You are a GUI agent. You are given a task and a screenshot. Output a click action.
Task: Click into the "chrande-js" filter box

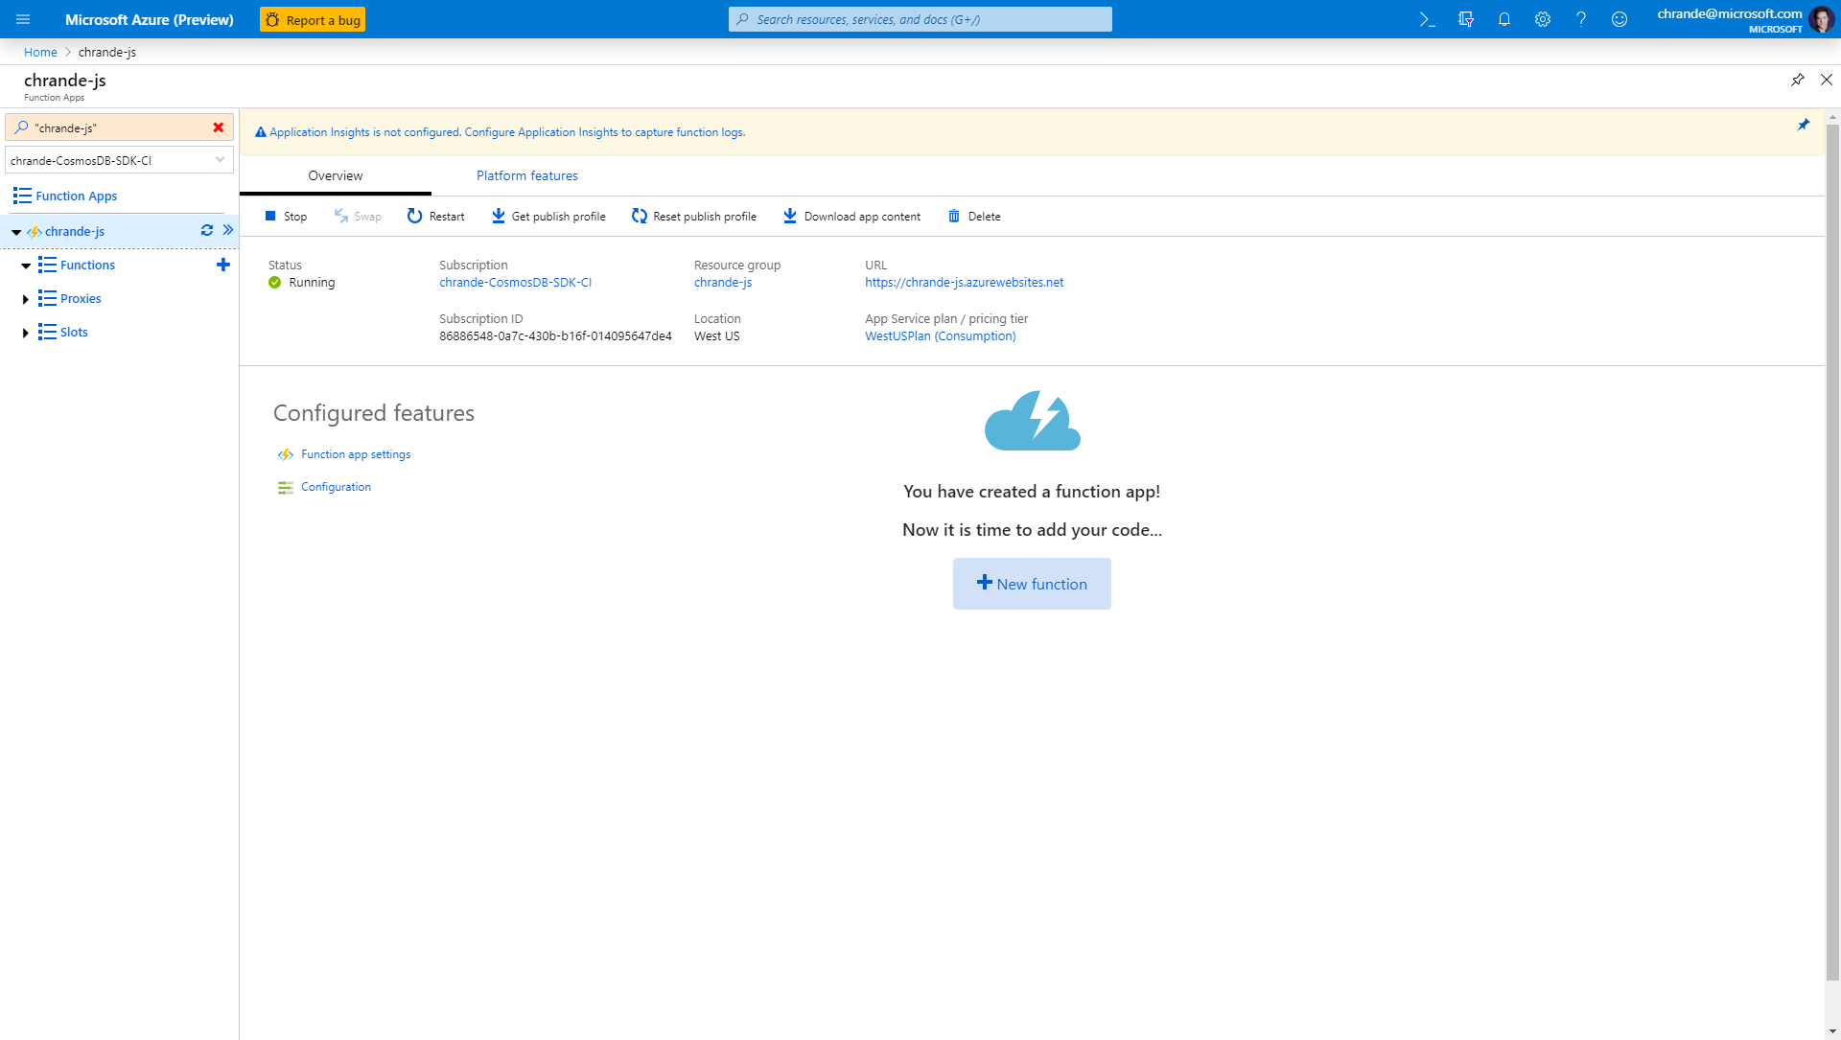[x=120, y=127]
